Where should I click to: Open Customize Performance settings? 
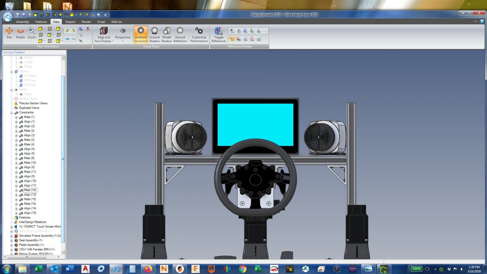(199, 34)
